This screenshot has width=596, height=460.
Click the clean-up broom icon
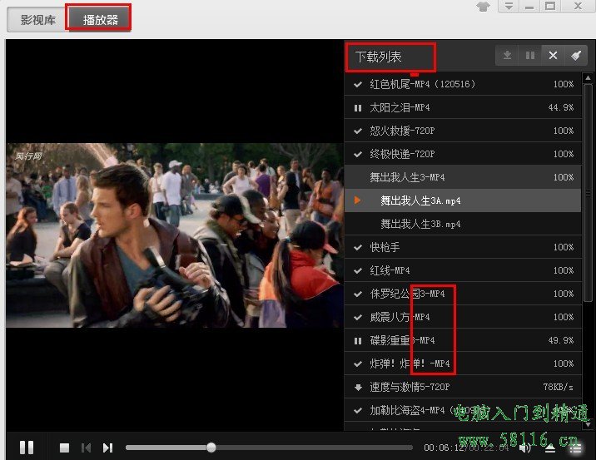point(576,56)
